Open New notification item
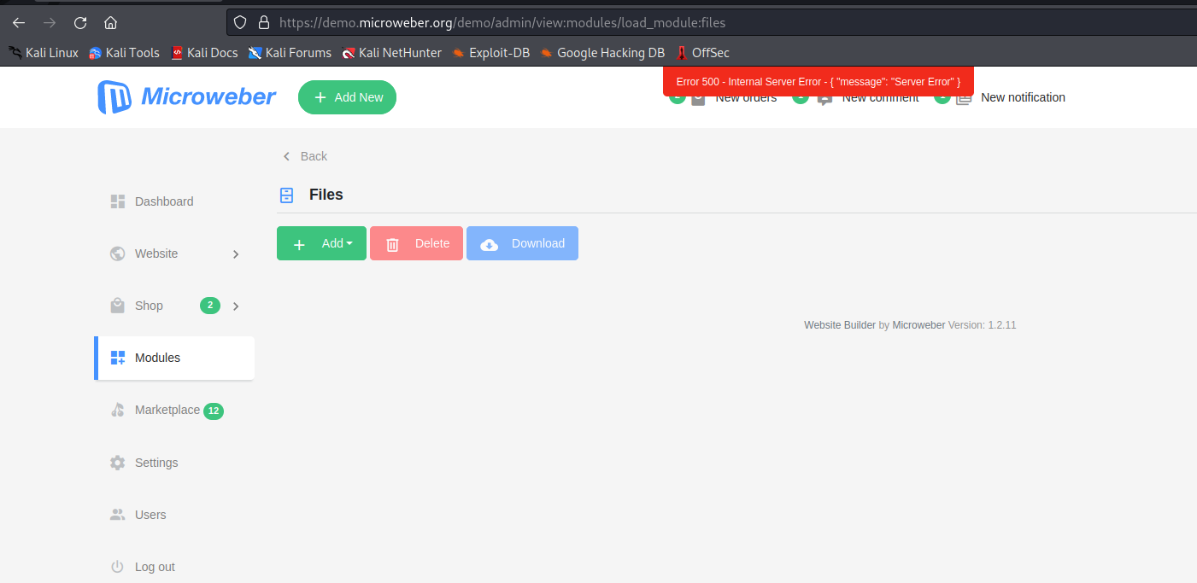This screenshot has width=1197, height=583. [x=1023, y=97]
